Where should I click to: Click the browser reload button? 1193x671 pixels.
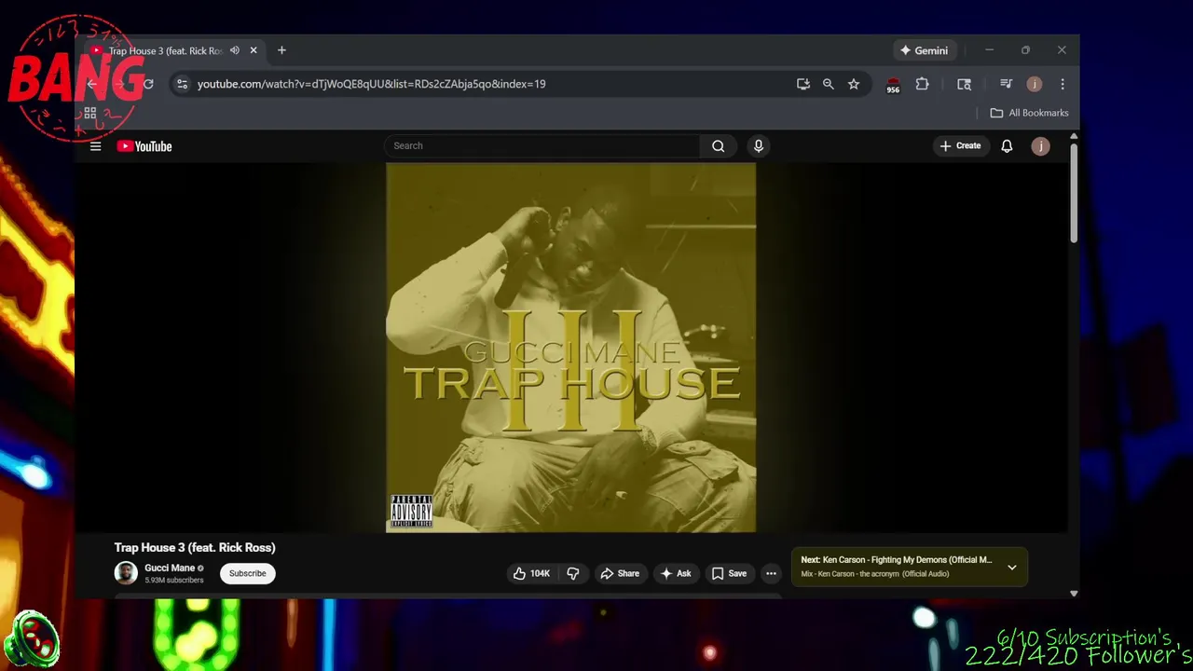pyautogui.click(x=148, y=84)
